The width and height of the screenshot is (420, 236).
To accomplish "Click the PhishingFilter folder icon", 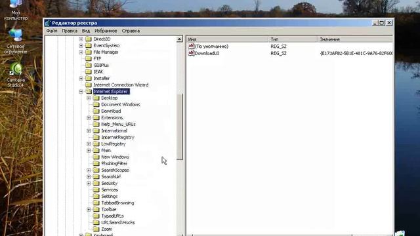I will (x=96, y=163).
